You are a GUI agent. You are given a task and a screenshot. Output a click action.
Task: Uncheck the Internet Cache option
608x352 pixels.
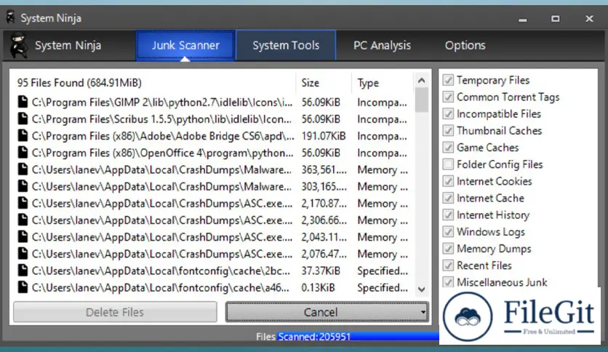(448, 198)
